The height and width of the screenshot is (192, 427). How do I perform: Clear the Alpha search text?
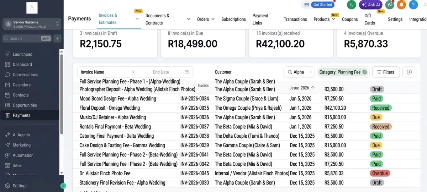[311, 72]
